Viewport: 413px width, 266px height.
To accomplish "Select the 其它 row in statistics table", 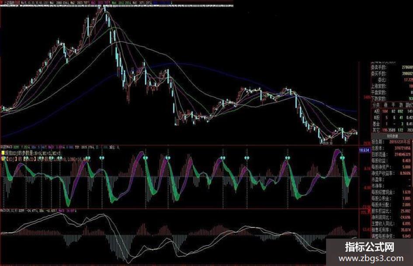I will coord(392,130).
